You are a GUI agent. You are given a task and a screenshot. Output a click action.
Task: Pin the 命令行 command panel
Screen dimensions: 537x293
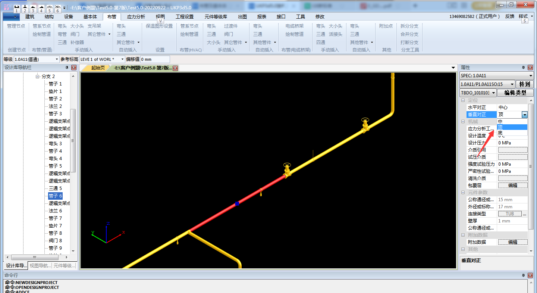[524, 275]
